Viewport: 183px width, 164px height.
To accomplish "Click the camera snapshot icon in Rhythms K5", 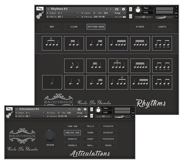I will pos(117,9).
